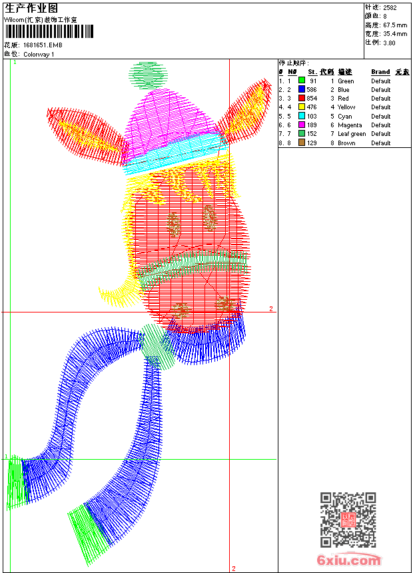
Task: Click the production worksheet title 生产作业图
Action: [x=31, y=9]
